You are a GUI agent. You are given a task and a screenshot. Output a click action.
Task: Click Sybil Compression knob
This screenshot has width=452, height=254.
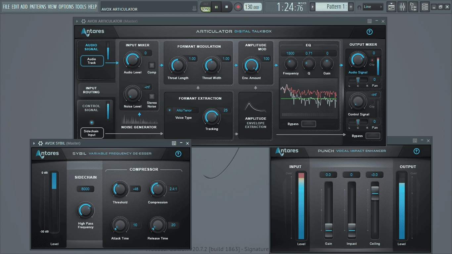pyautogui.click(x=158, y=190)
